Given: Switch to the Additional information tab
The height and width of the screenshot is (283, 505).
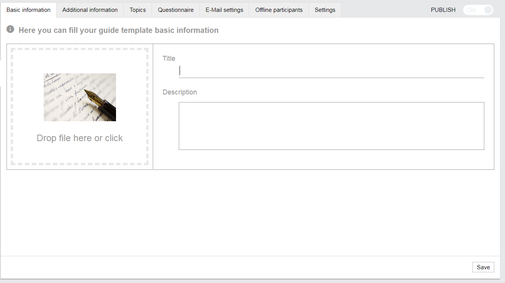Looking at the screenshot, I should tap(90, 10).
